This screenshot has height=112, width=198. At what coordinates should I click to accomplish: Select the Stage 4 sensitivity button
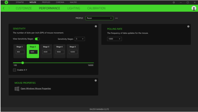[x=59, y=51]
